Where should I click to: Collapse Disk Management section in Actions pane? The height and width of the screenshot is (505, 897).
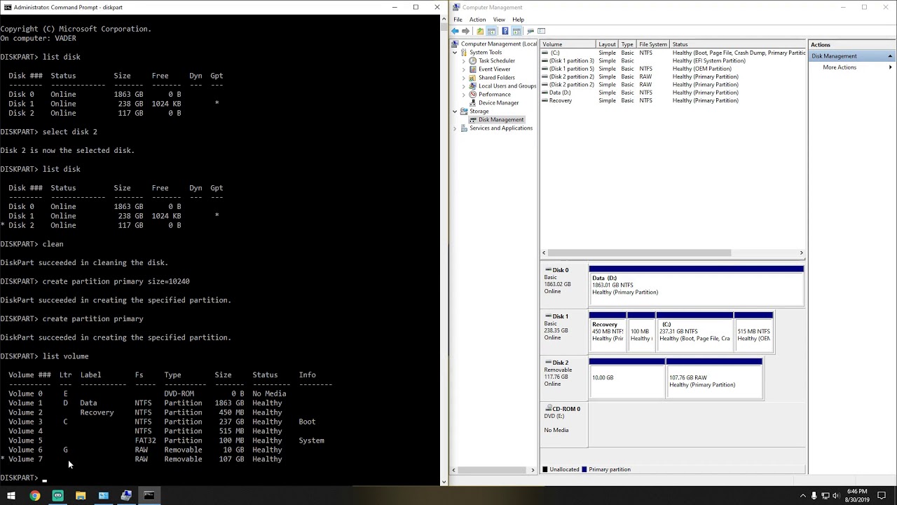tap(890, 56)
